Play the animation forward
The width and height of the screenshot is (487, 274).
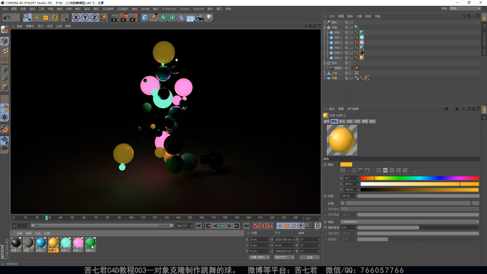point(222,226)
